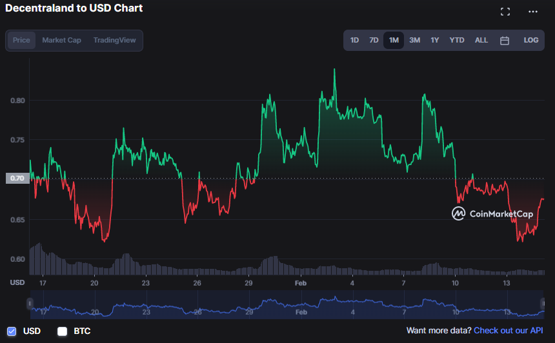The image size is (555, 343).
Task: Click the 26 x-axis date label
Action: 197,283
